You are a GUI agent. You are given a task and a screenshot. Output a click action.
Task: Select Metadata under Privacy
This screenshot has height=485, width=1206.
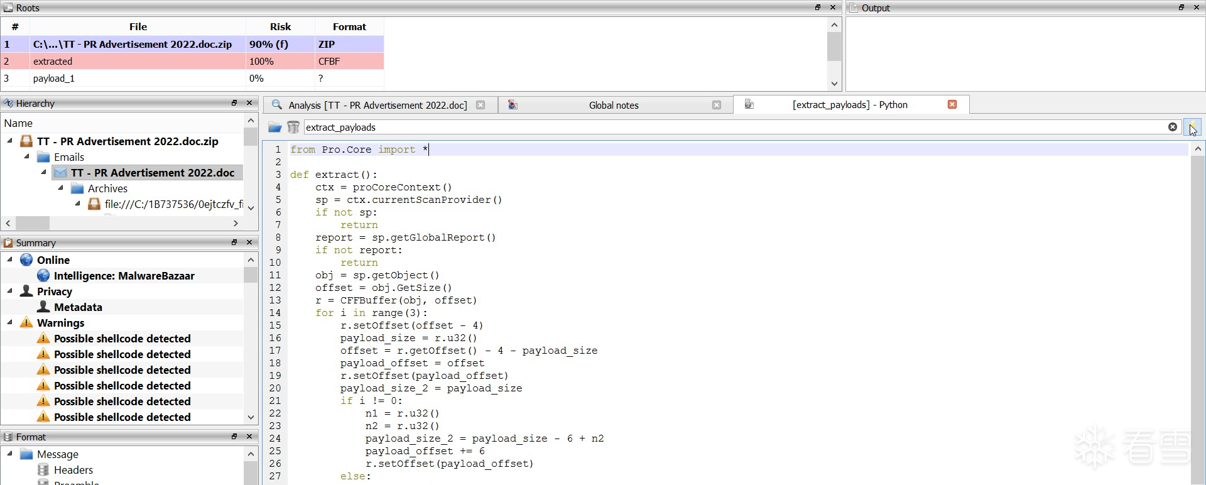(x=78, y=307)
